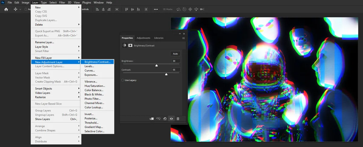Click the clip to layer icon
Viewport: 363px width, 147px height.
[x=152, y=119]
